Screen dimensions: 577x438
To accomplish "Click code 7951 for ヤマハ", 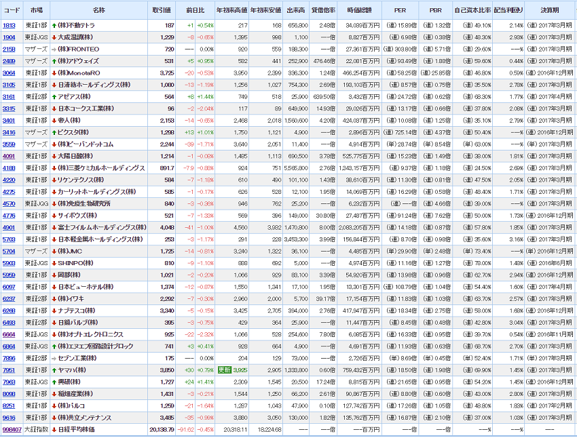I will point(9,370).
